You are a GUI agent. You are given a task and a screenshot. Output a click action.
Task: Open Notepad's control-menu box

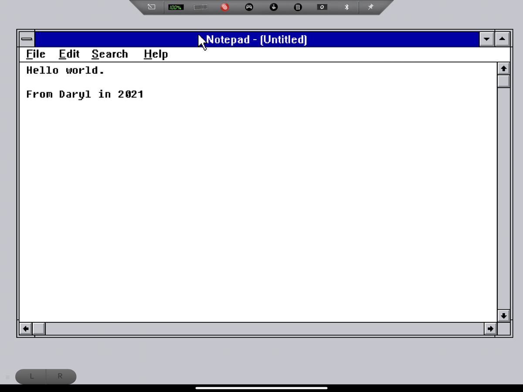(x=27, y=39)
